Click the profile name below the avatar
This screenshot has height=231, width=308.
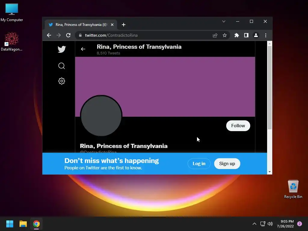(124, 146)
